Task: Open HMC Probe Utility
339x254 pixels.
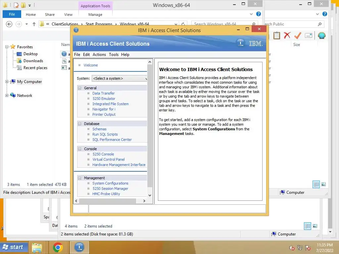Action: tap(106, 194)
